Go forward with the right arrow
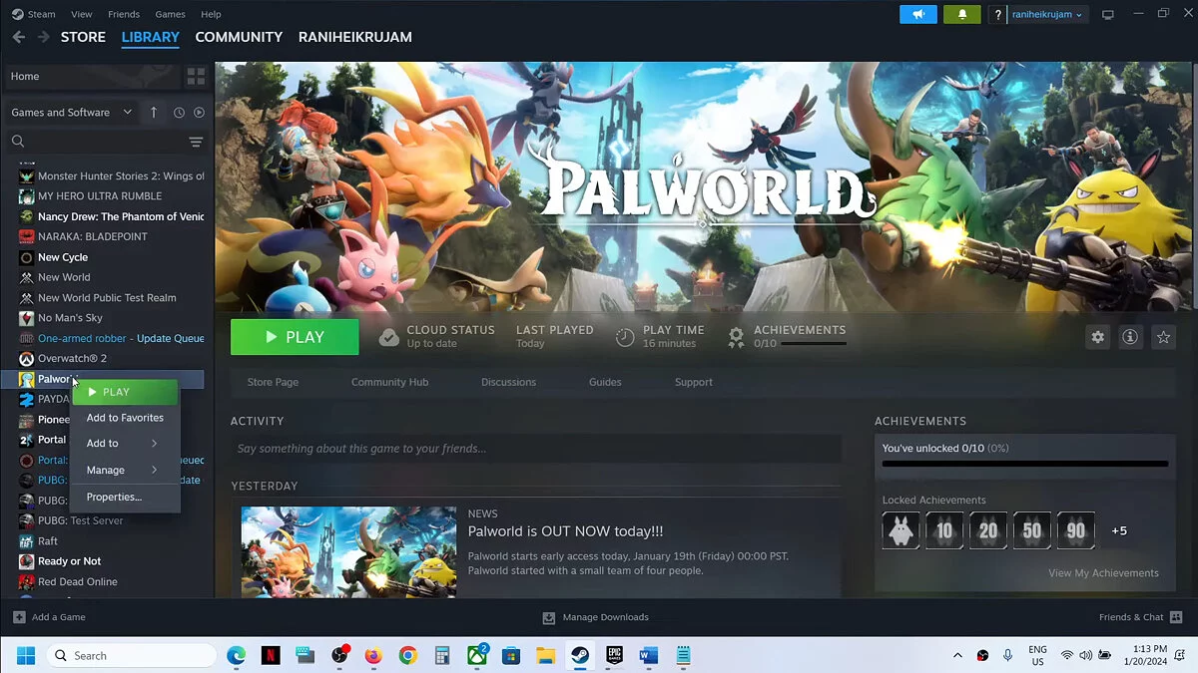 click(x=43, y=37)
